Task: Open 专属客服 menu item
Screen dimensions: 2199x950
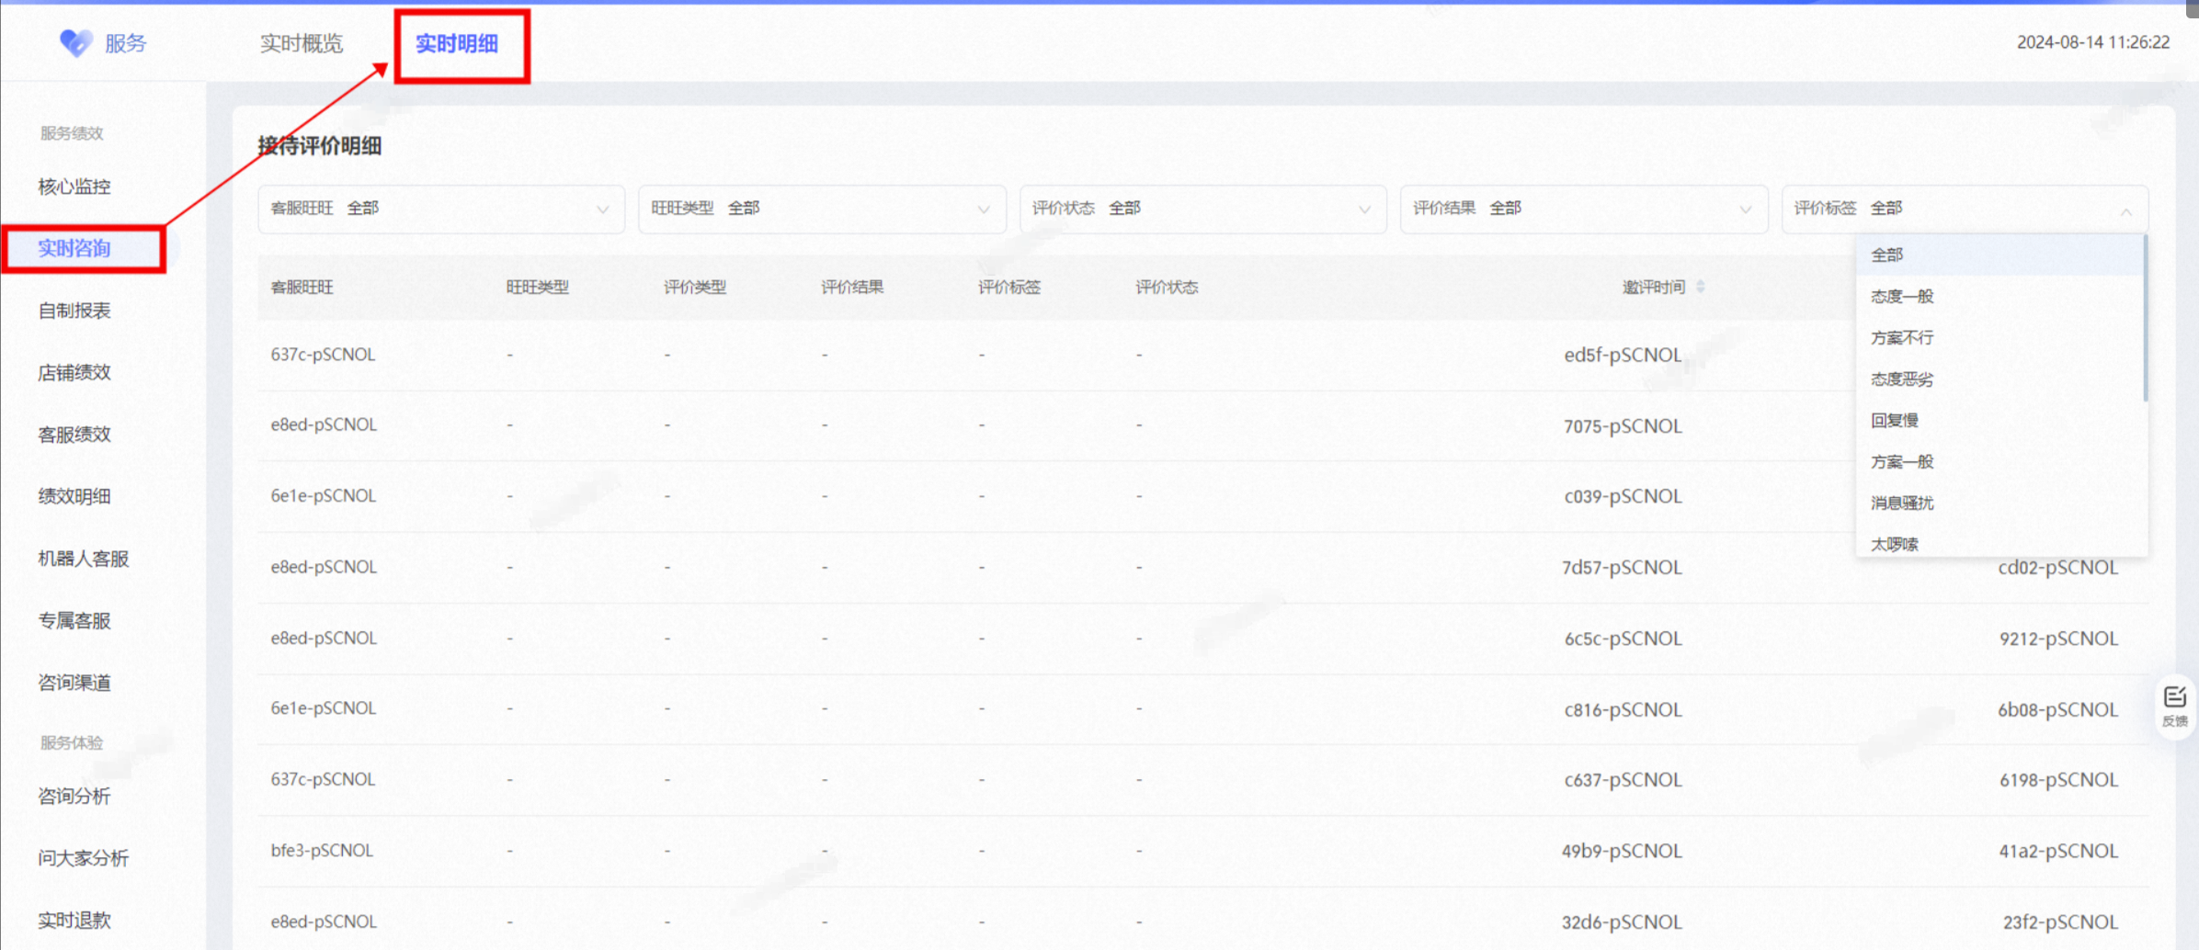Action: [x=74, y=620]
